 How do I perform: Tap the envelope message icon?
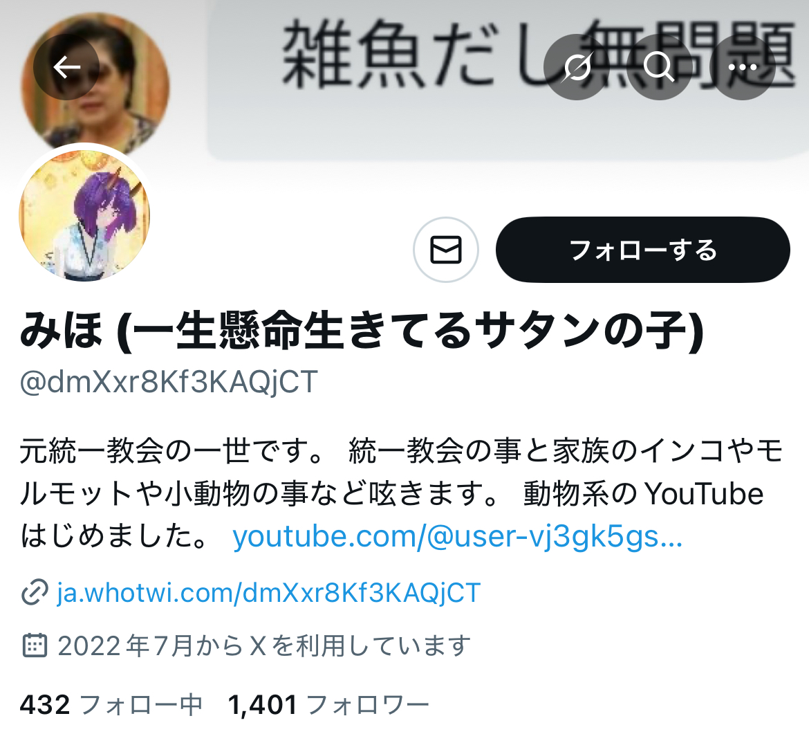click(446, 249)
